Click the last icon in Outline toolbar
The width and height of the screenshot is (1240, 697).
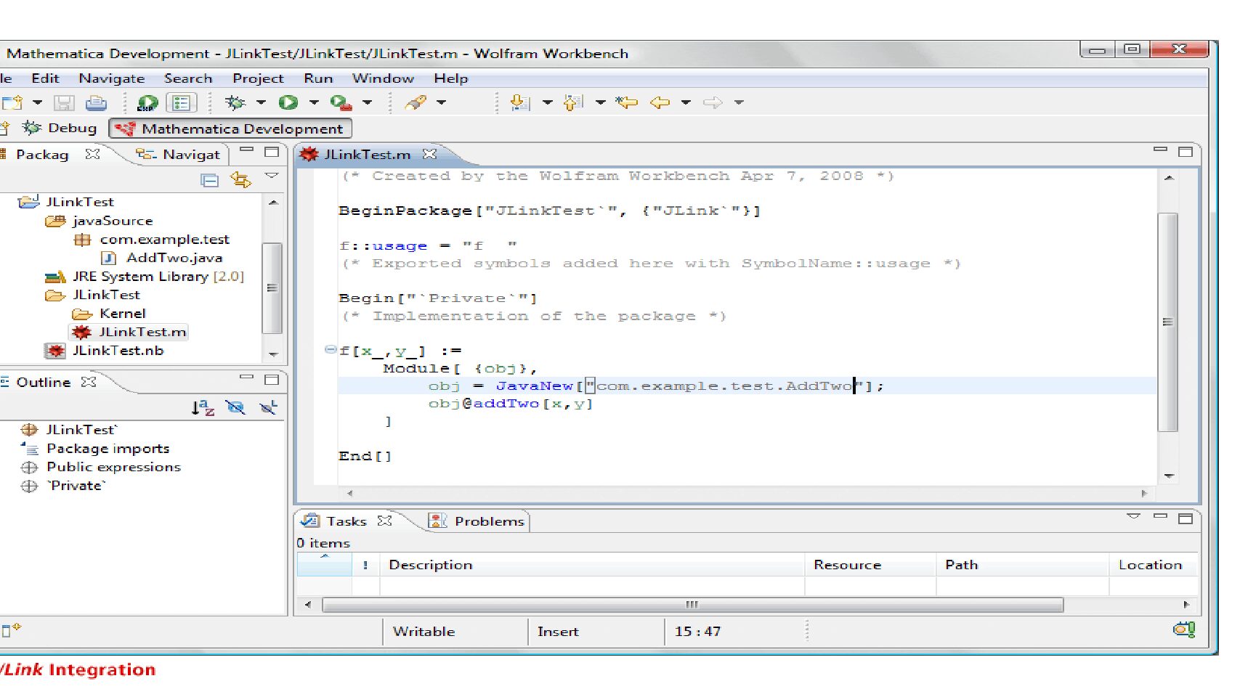click(x=268, y=408)
